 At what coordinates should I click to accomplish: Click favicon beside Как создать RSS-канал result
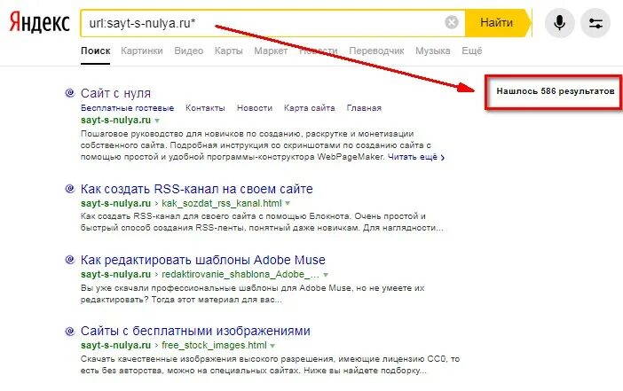tap(69, 189)
